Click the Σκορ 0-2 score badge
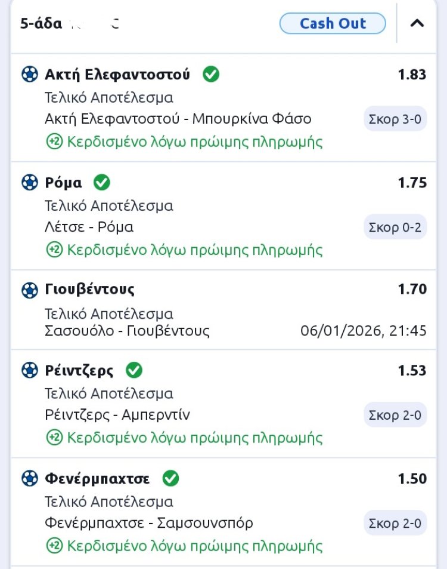This screenshot has height=569, width=447. 395,227
